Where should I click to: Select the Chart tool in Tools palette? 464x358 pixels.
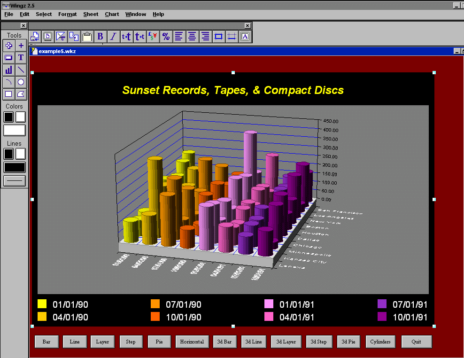[x=8, y=70]
